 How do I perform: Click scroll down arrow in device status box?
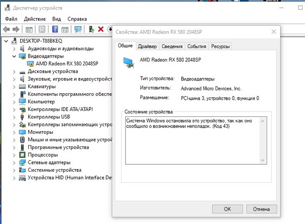click(x=262, y=160)
